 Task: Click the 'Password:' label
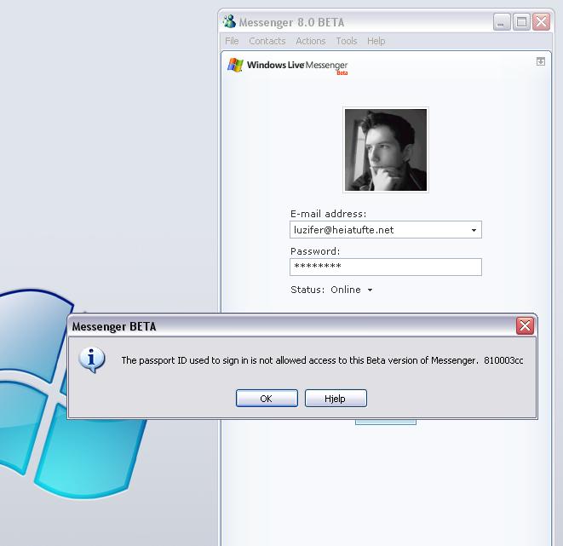coord(315,251)
